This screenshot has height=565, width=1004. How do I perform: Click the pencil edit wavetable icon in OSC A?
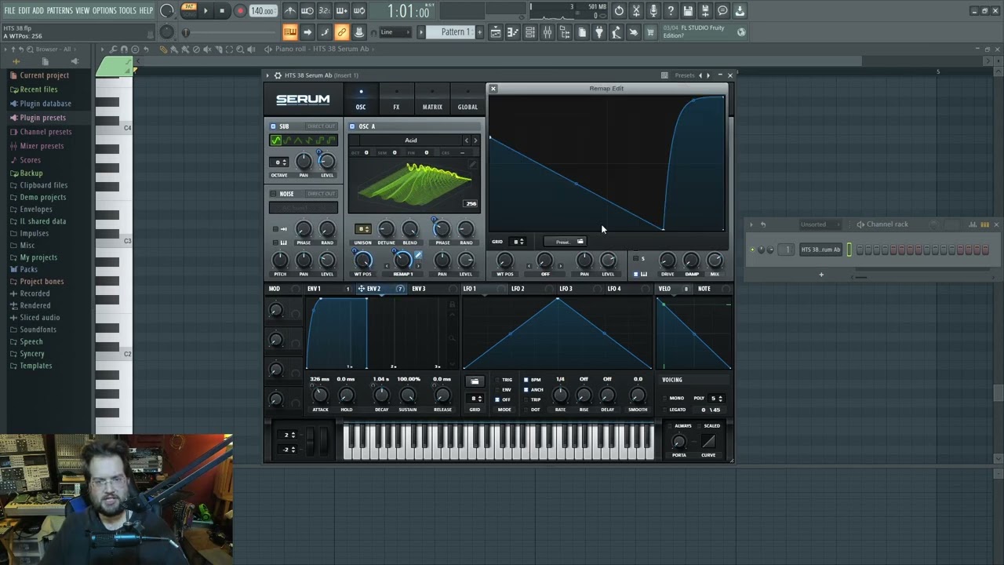(472, 166)
